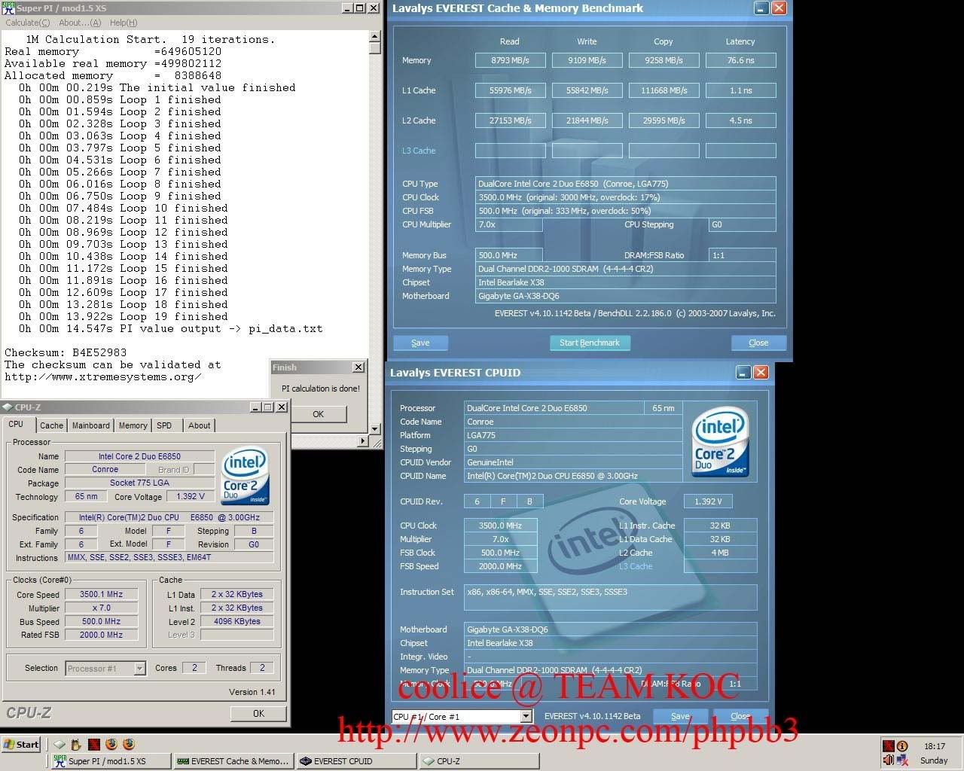Click Level 2 cache value 4096 KBytes
964x771 pixels.
(237, 622)
